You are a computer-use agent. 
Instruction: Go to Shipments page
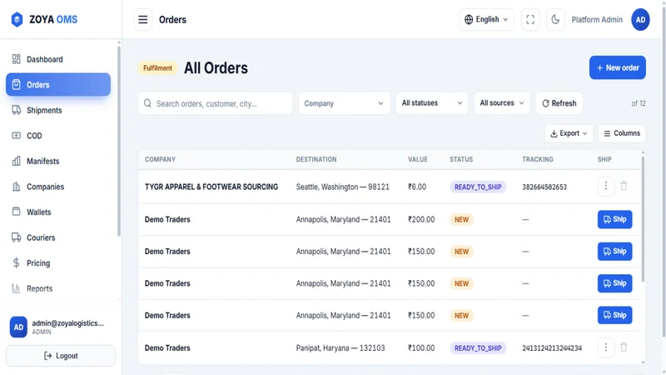58,110
